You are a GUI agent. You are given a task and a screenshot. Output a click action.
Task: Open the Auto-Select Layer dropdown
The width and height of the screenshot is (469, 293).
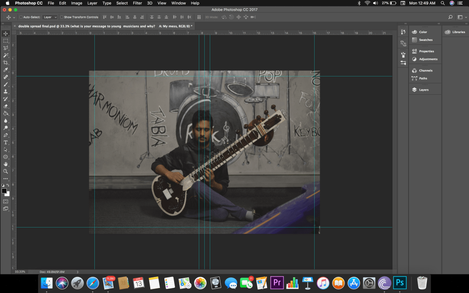(49, 17)
